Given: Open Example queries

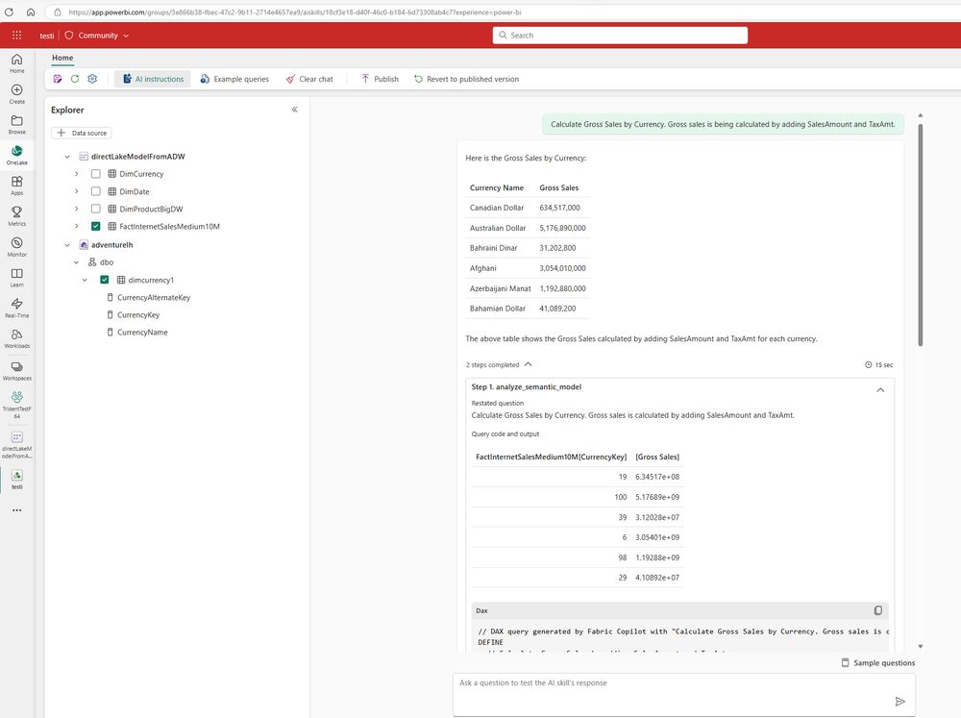Looking at the screenshot, I should [x=234, y=79].
